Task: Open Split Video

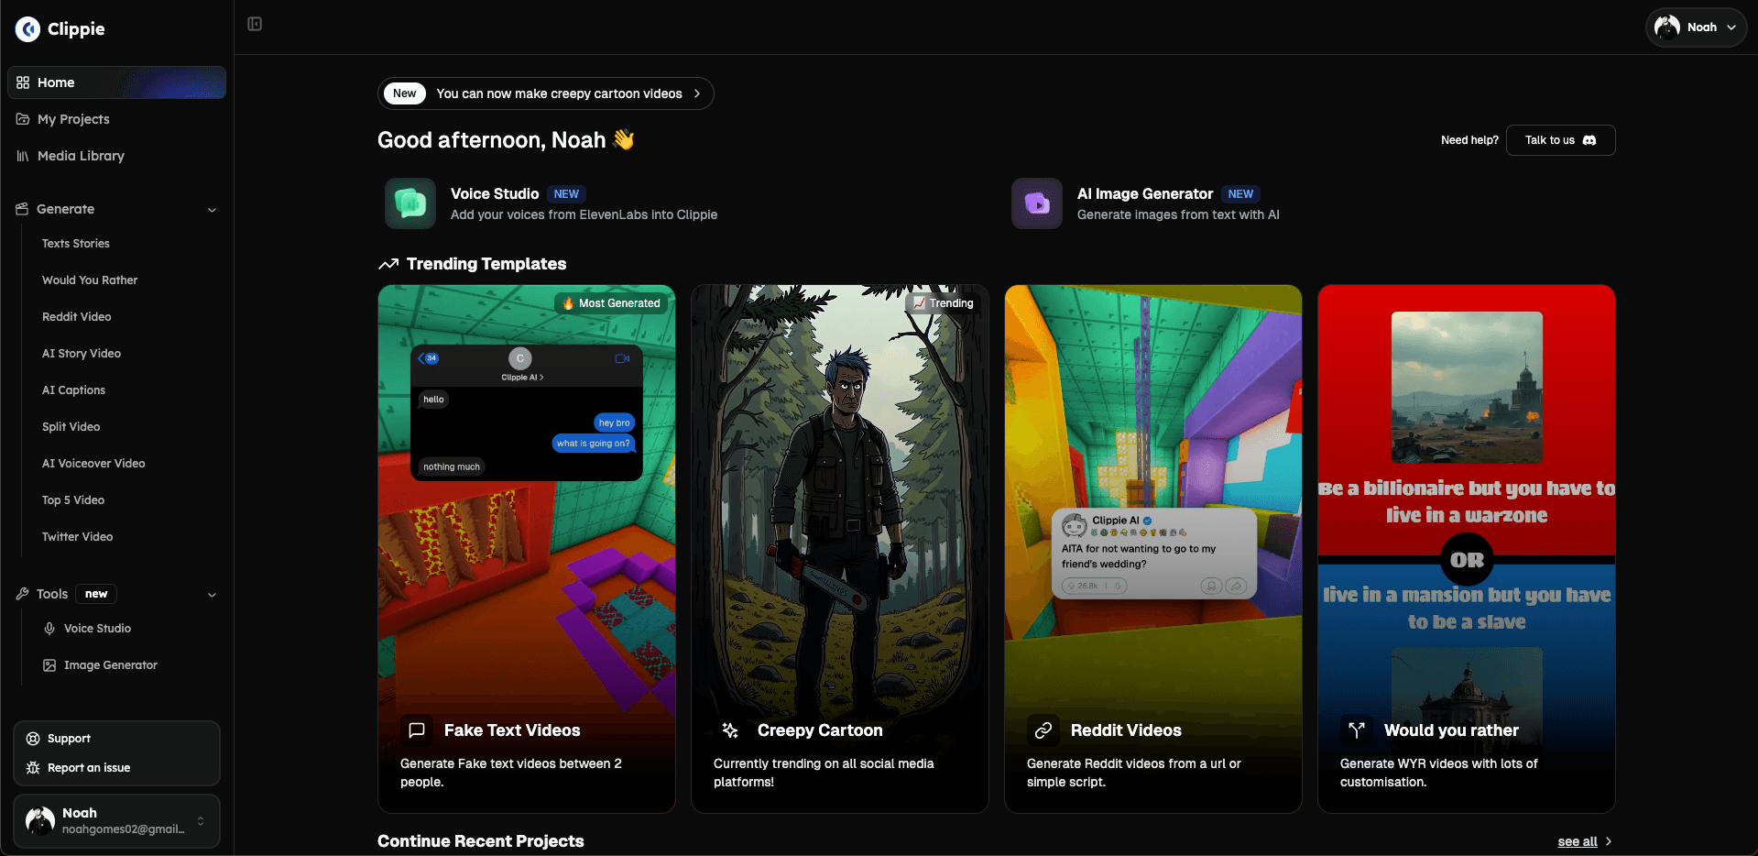Action: coord(71,427)
